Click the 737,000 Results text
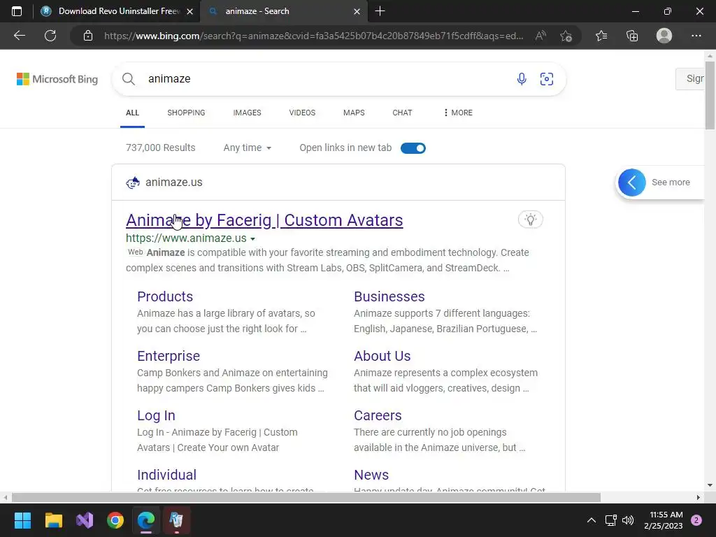The image size is (716, 537). click(160, 148)
